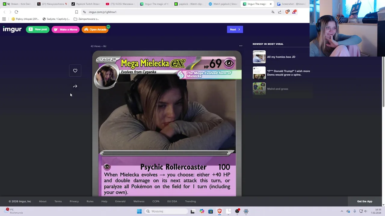
Task: Open the Terms footer link
Action: point(58,201)
